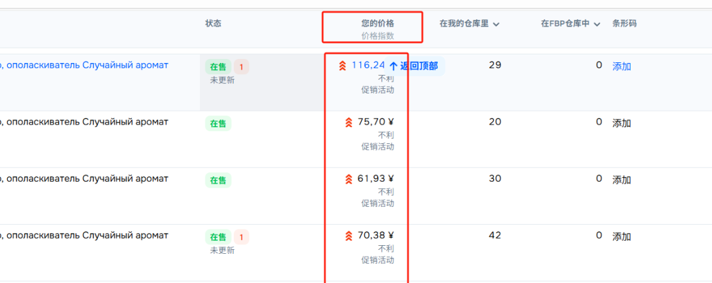Click the 促销活动 label under 61,93 ¥
The height and width of the screenshot is (283, 712).
click(378, 203)
